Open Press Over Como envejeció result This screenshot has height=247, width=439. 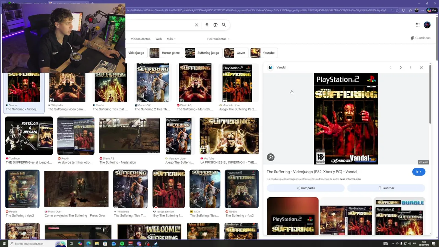coord(76,194)
